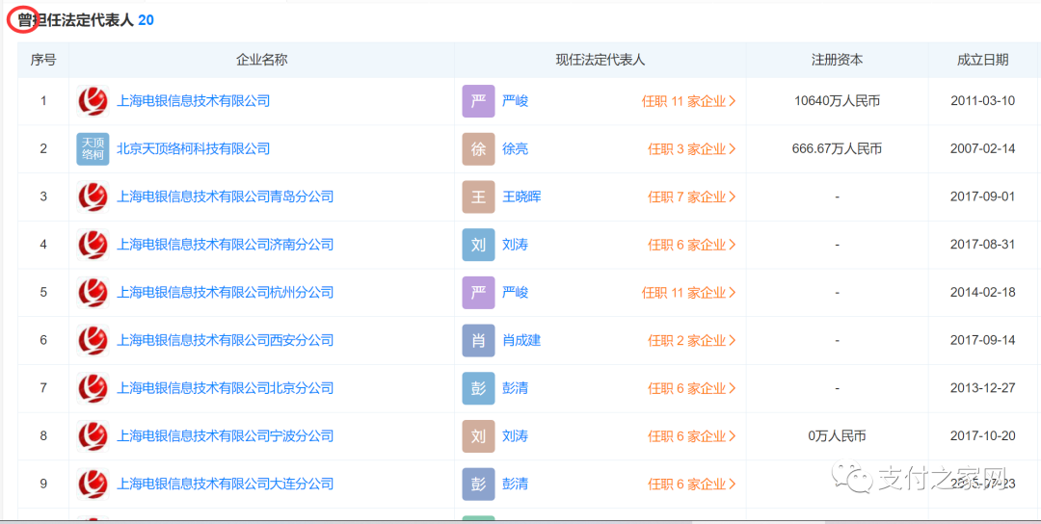Image resolution: width=1041 pixels, height=524 pixels.
Task: Open 上海电银信息技术有限公司大连分公司 link
Action: tap(225, 484)
